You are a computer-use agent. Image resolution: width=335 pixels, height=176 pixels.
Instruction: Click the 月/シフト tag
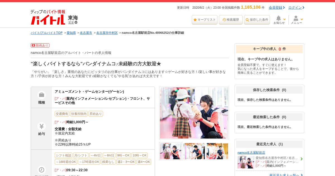81,155
